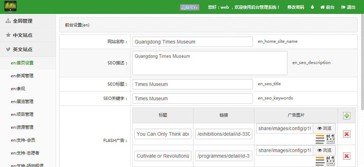Click the 网站名称 input field
Screen dimensions: 364x167
[192, 42]
